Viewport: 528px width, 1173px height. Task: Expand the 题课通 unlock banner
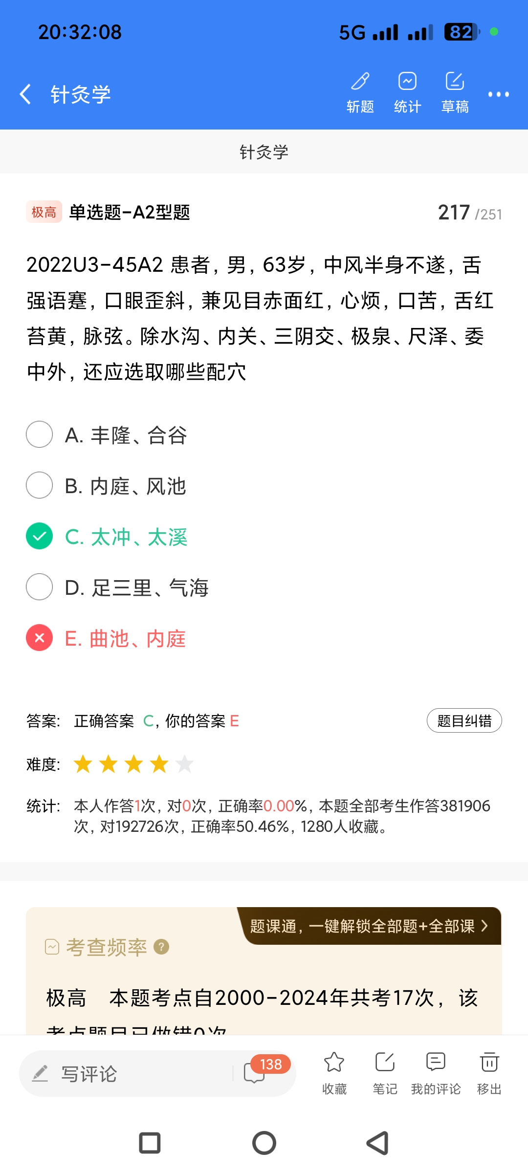(370, 926)
